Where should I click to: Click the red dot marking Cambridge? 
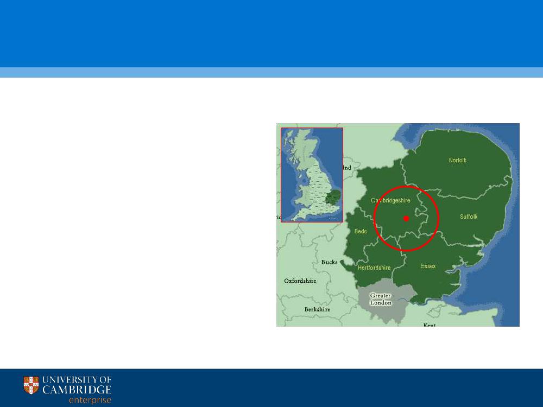(406, 219)
